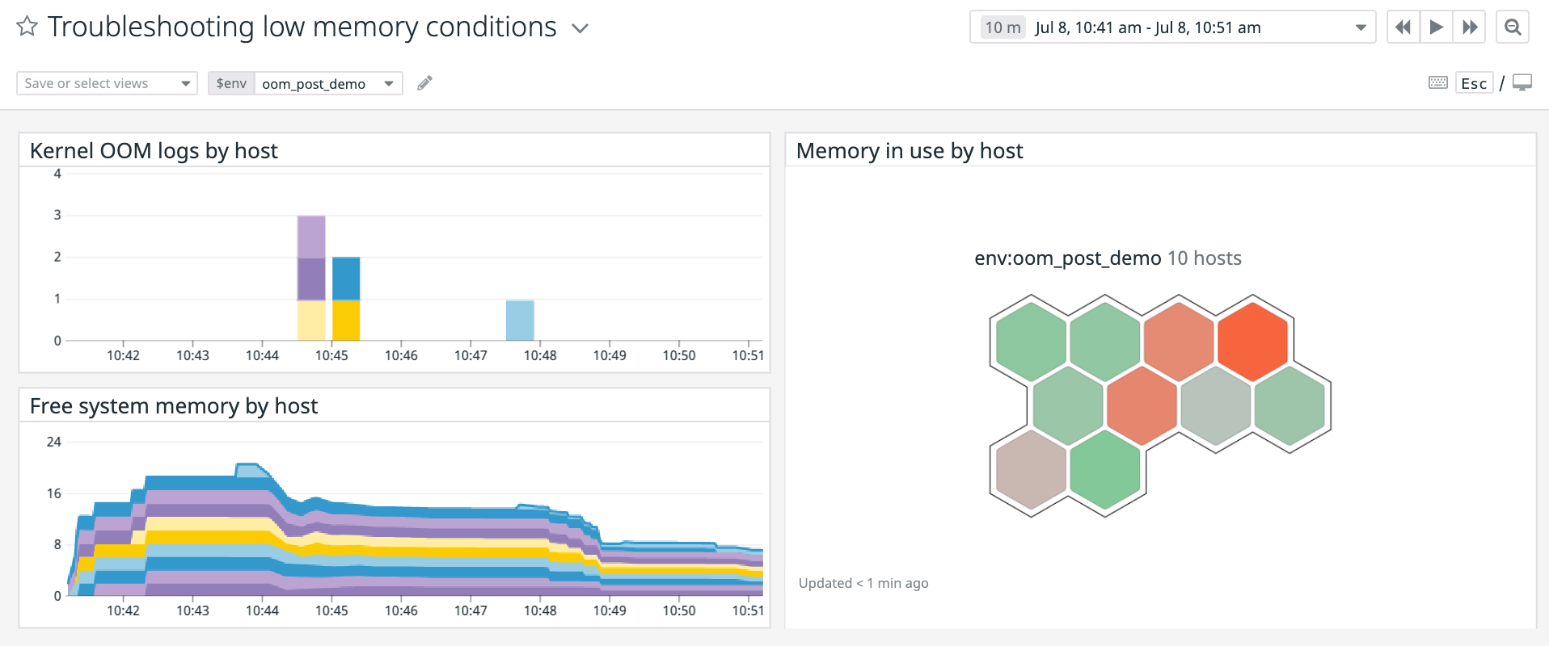
Task: Click the light blue bar near 10:48
Action: click(x=520, y=320)
